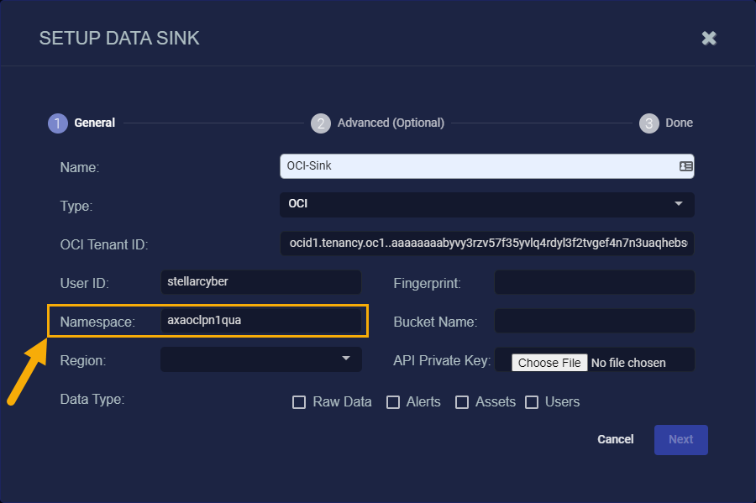Screen dimensions: 756x503
Task: Toggle the Users checkbox
Action: [x=532, y=402]
